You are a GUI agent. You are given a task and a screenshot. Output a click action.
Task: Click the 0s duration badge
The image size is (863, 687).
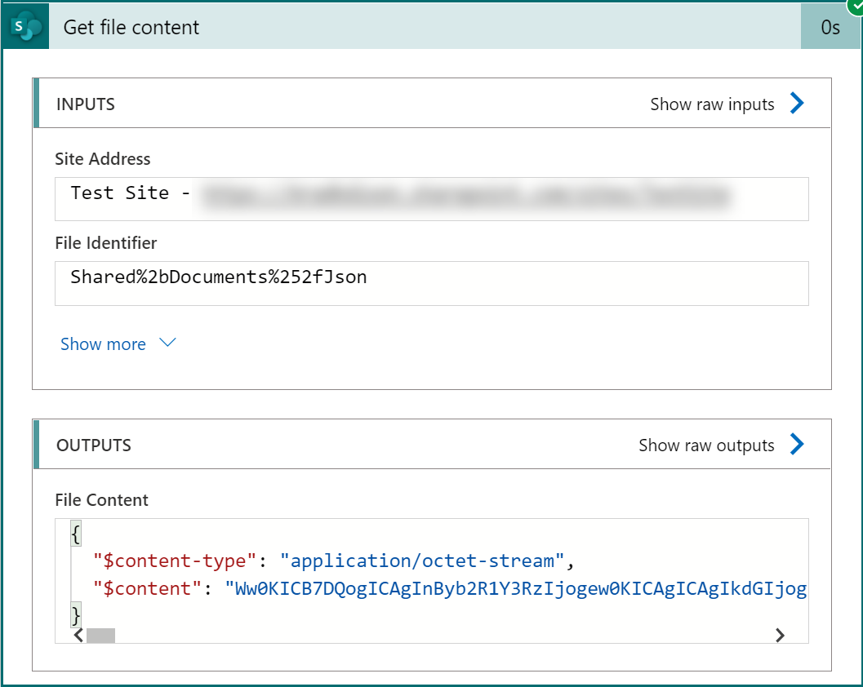click(830, 27)
